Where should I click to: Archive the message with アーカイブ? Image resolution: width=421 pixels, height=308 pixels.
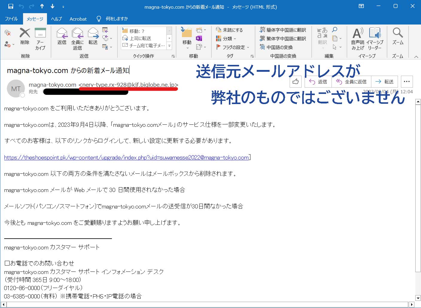pos(40,39)
